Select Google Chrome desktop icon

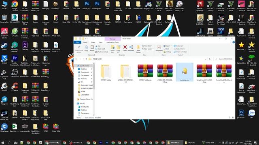pos(15,6)
